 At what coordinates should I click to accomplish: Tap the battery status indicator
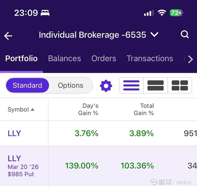click(176, 13)
